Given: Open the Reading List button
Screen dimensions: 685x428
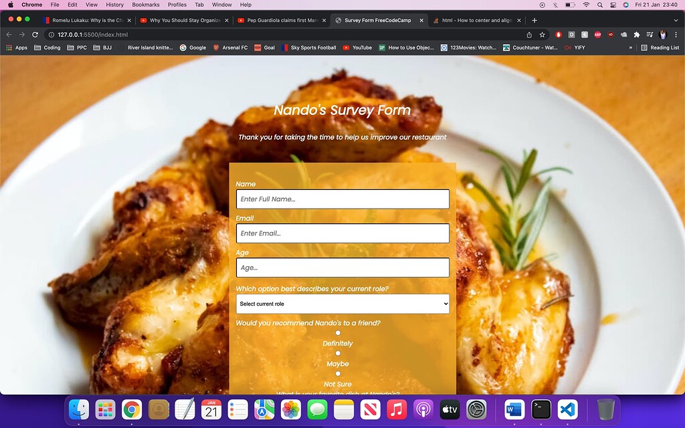Looking at the screenshot, I should tap(660, 47).
